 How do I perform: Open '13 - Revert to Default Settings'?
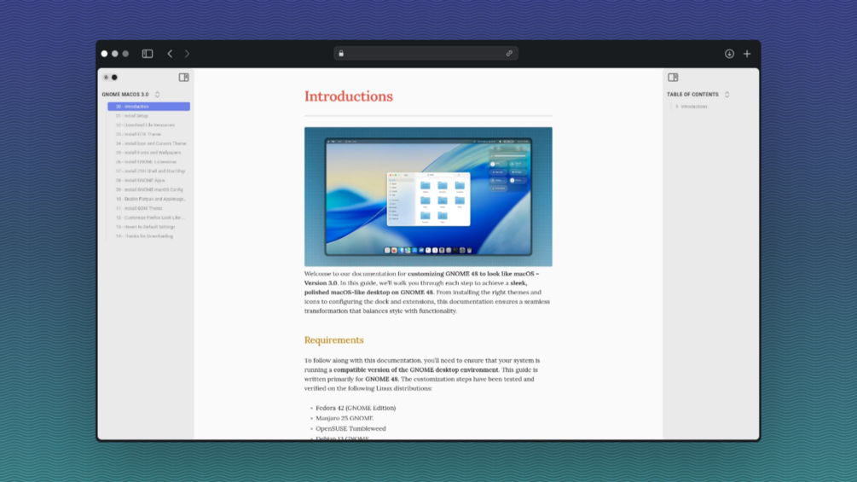pyautogui.click(x=145, y=227)
